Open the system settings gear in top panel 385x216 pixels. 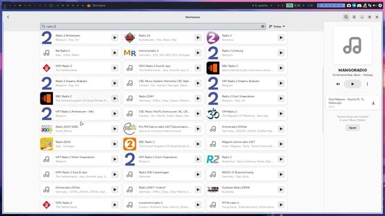tap(380, 5)
